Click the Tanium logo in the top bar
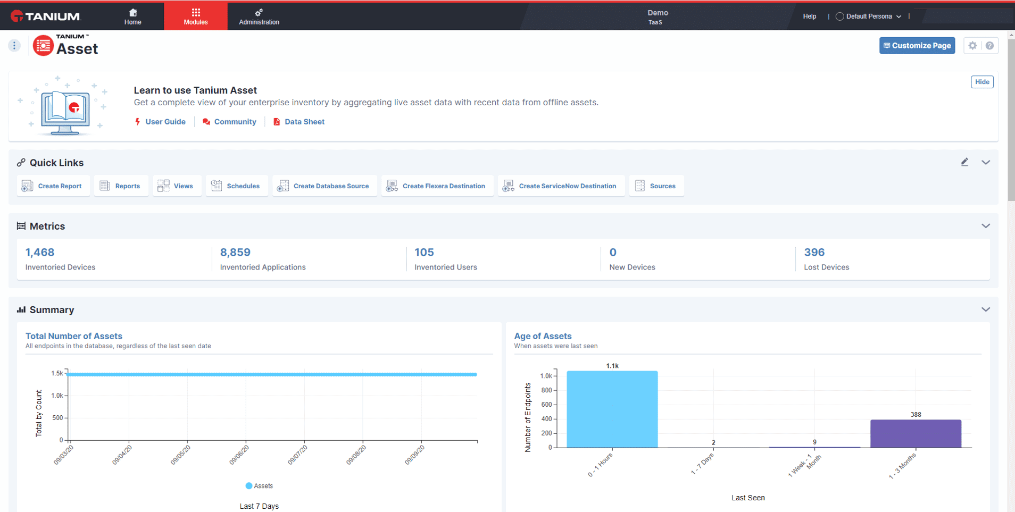The image size is (1015, 512). 46,16
